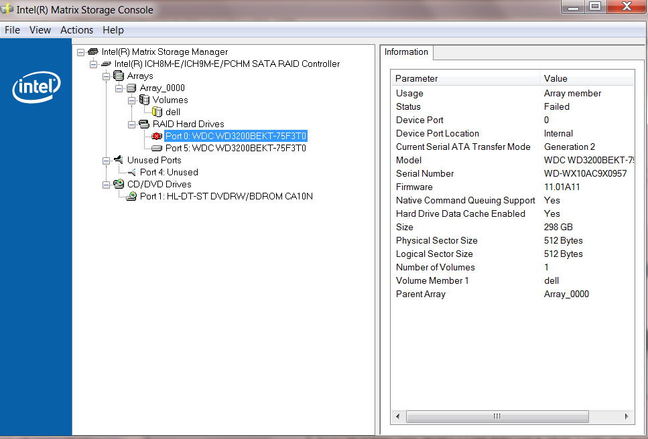This screenshot has height=439, width=648.
Task: Minimize the Matrix Storage Console window
Action: click(x=573, y=7)
